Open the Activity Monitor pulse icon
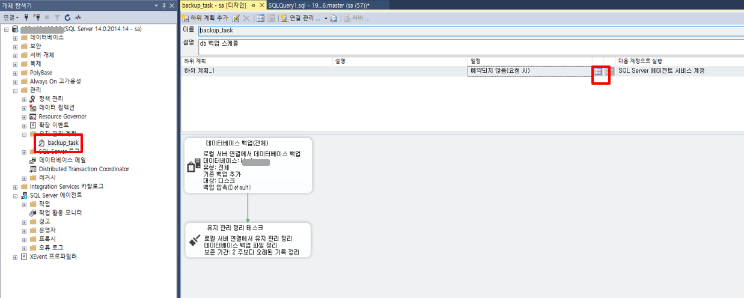 [78, 17]
